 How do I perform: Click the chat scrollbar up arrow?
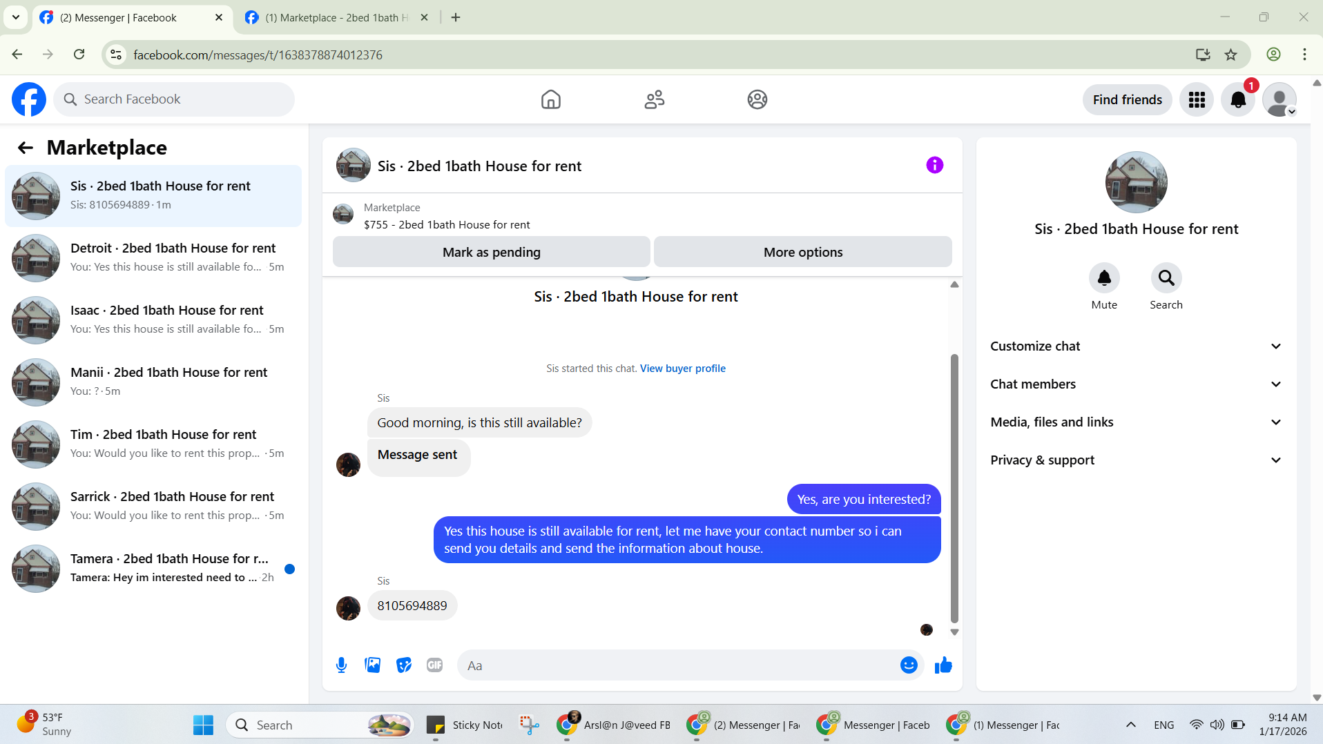954,284
